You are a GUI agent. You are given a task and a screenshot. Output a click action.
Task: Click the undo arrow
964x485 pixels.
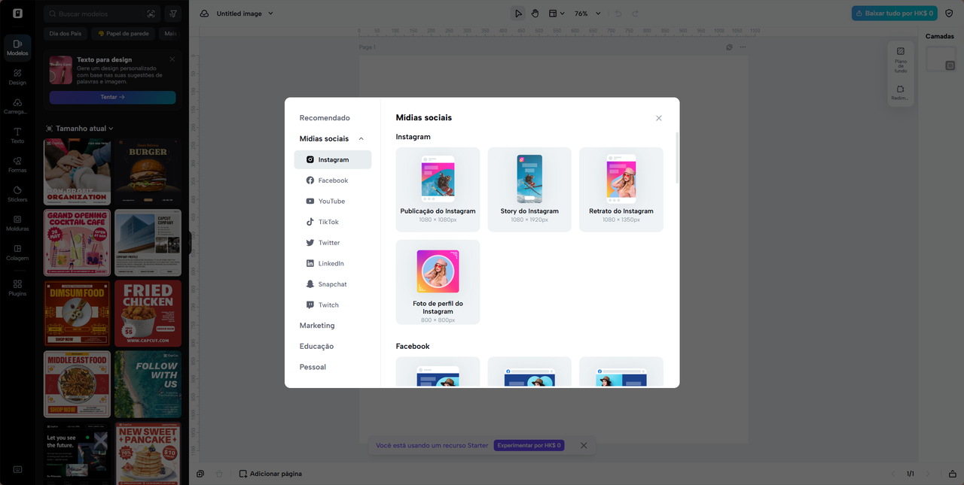618,14
